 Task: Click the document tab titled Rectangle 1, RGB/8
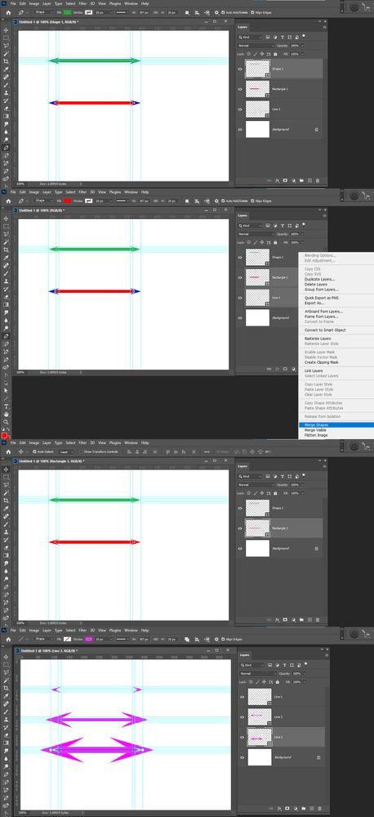click(x=51, y=461)
